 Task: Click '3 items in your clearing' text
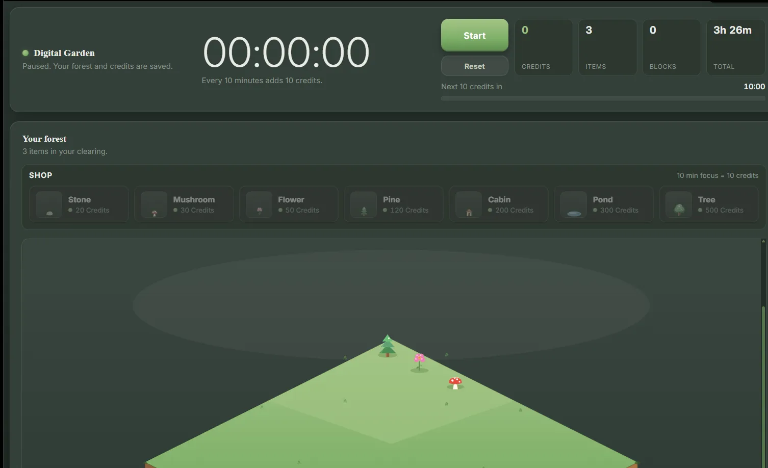[65, 151]
